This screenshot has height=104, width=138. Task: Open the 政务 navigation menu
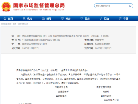click(68, 19)
